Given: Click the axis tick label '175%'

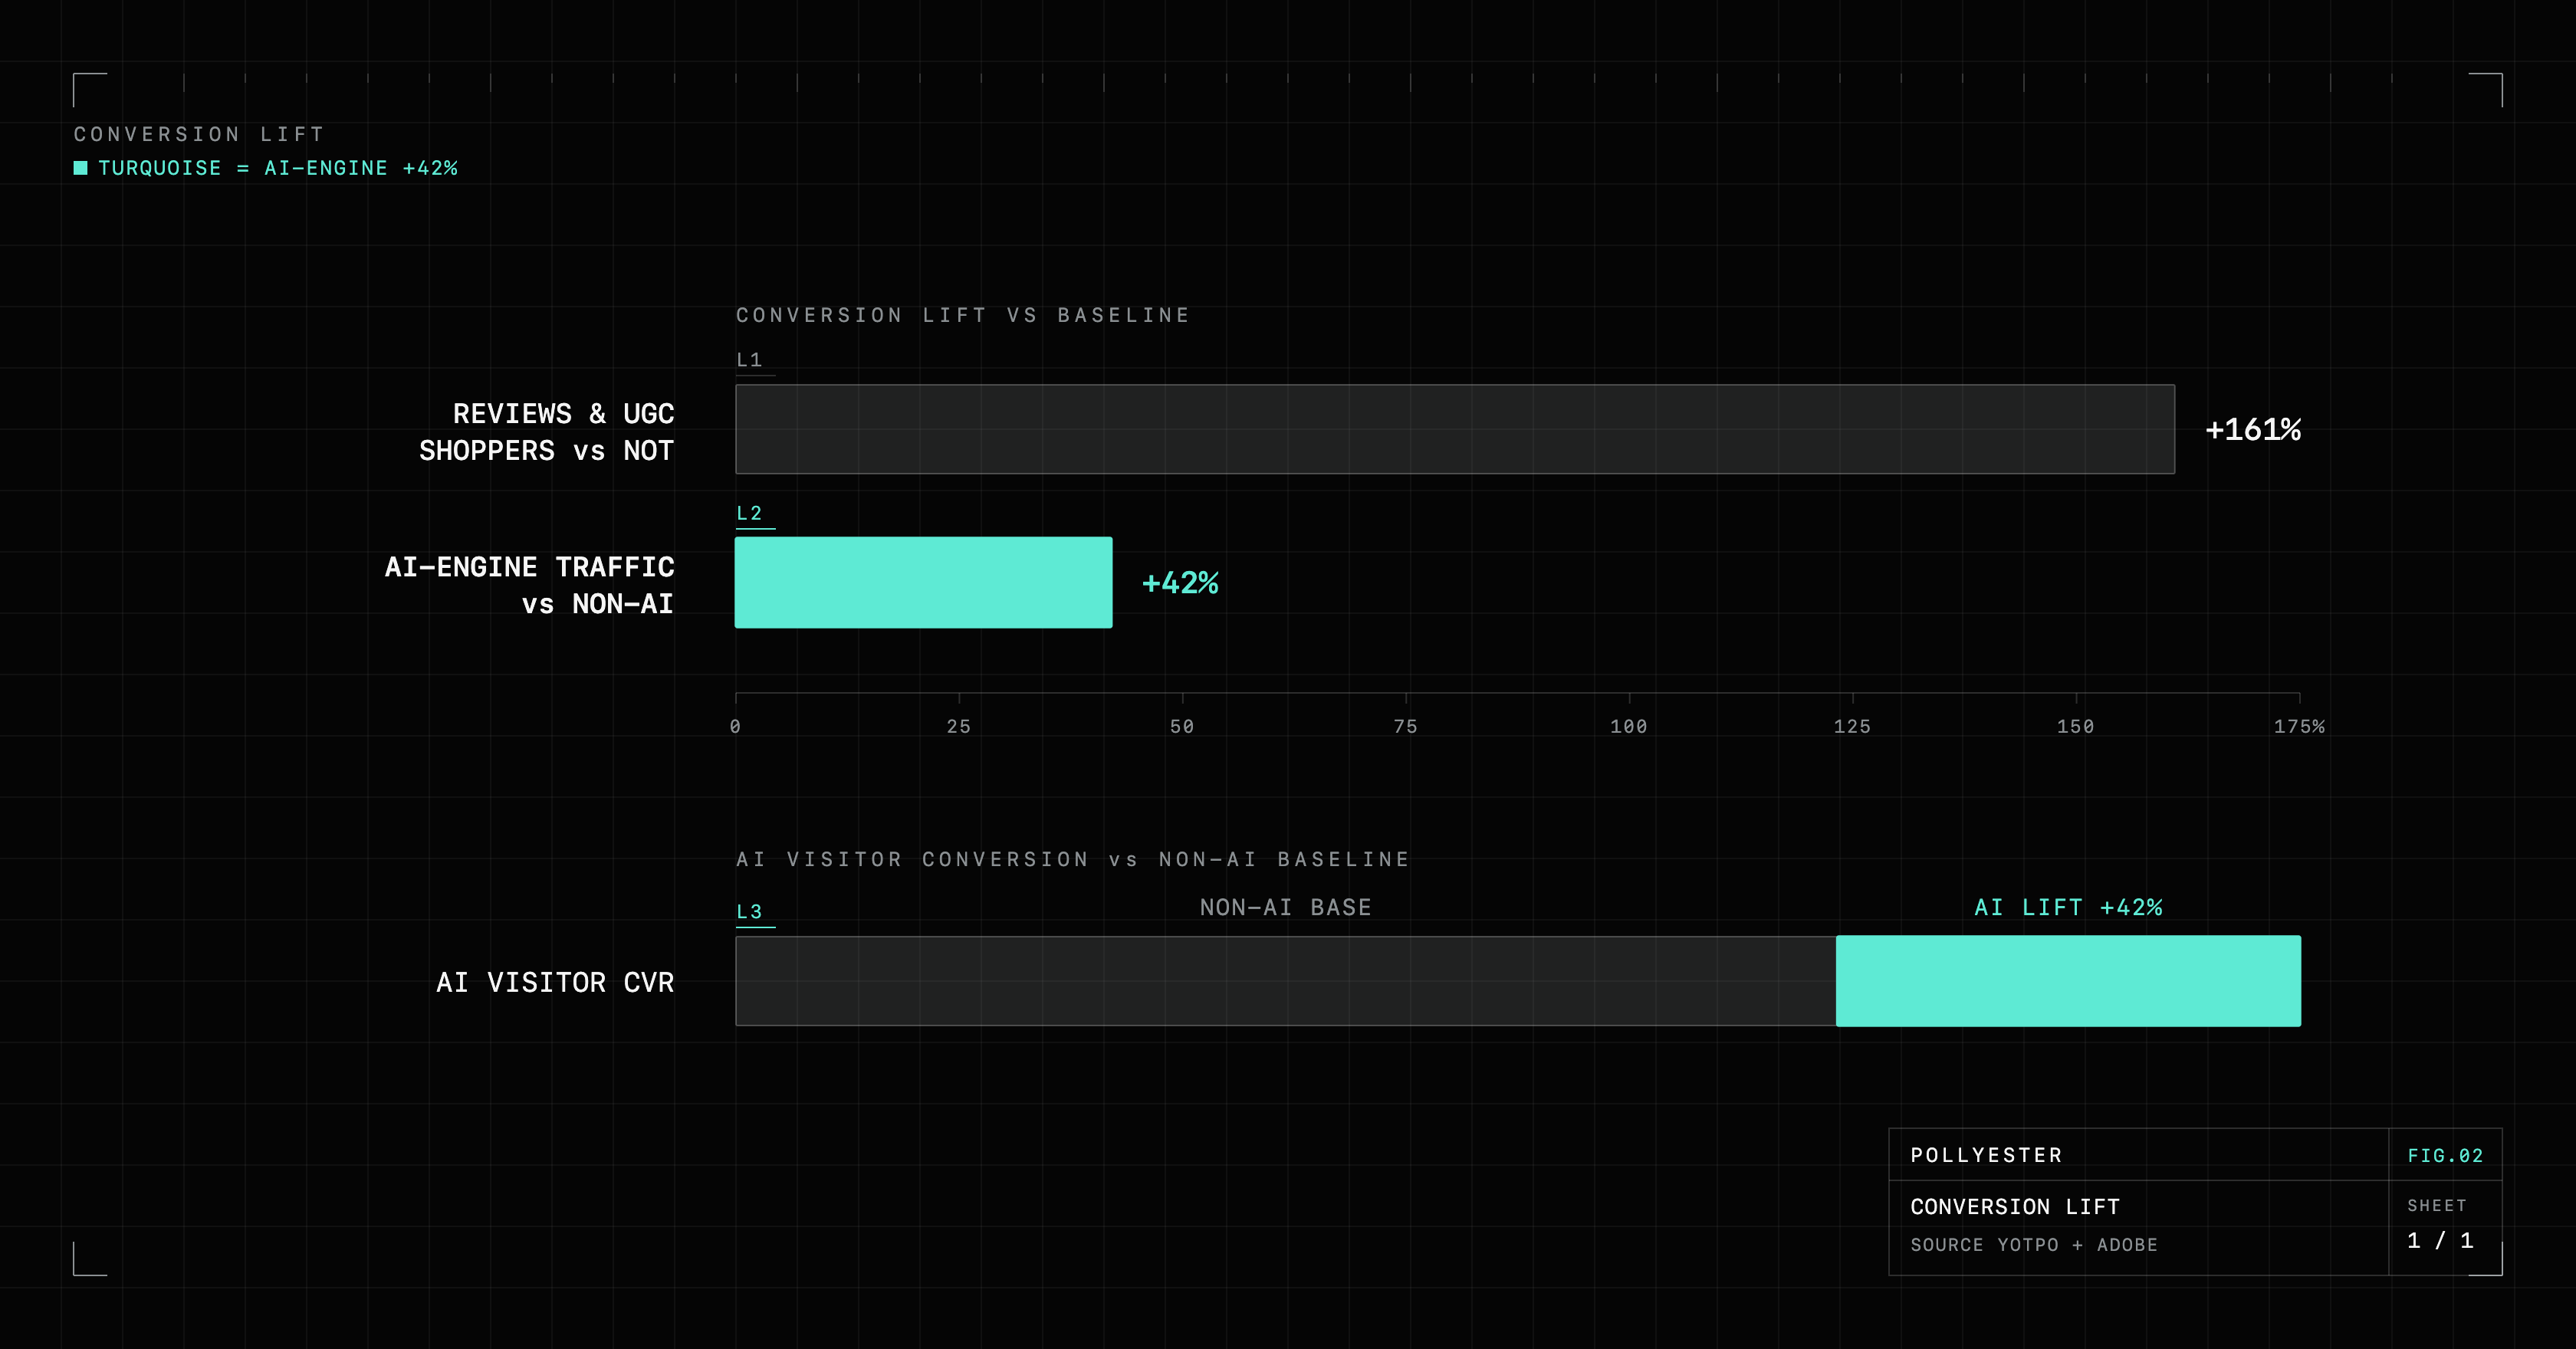Looking at the screenshot, I should click(2300, 727).
